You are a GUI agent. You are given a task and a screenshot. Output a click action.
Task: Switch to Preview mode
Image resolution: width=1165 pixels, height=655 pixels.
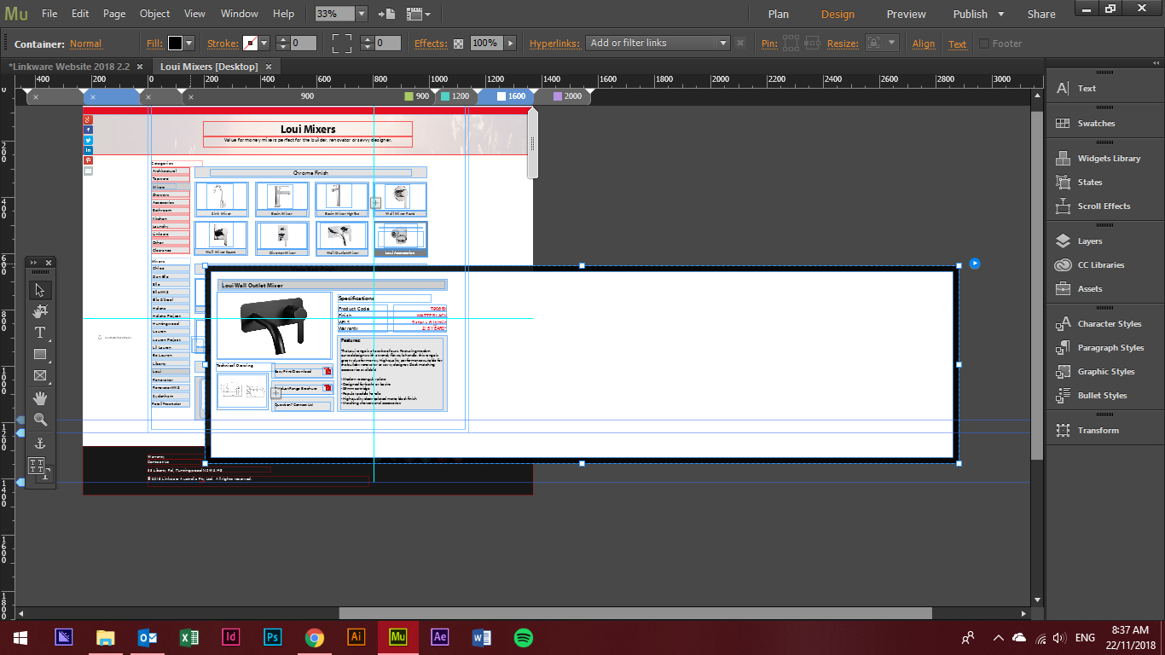(x=906, y=14)
